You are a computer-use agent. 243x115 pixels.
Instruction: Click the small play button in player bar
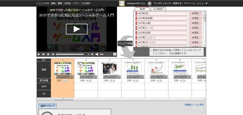tap(39, 54)
